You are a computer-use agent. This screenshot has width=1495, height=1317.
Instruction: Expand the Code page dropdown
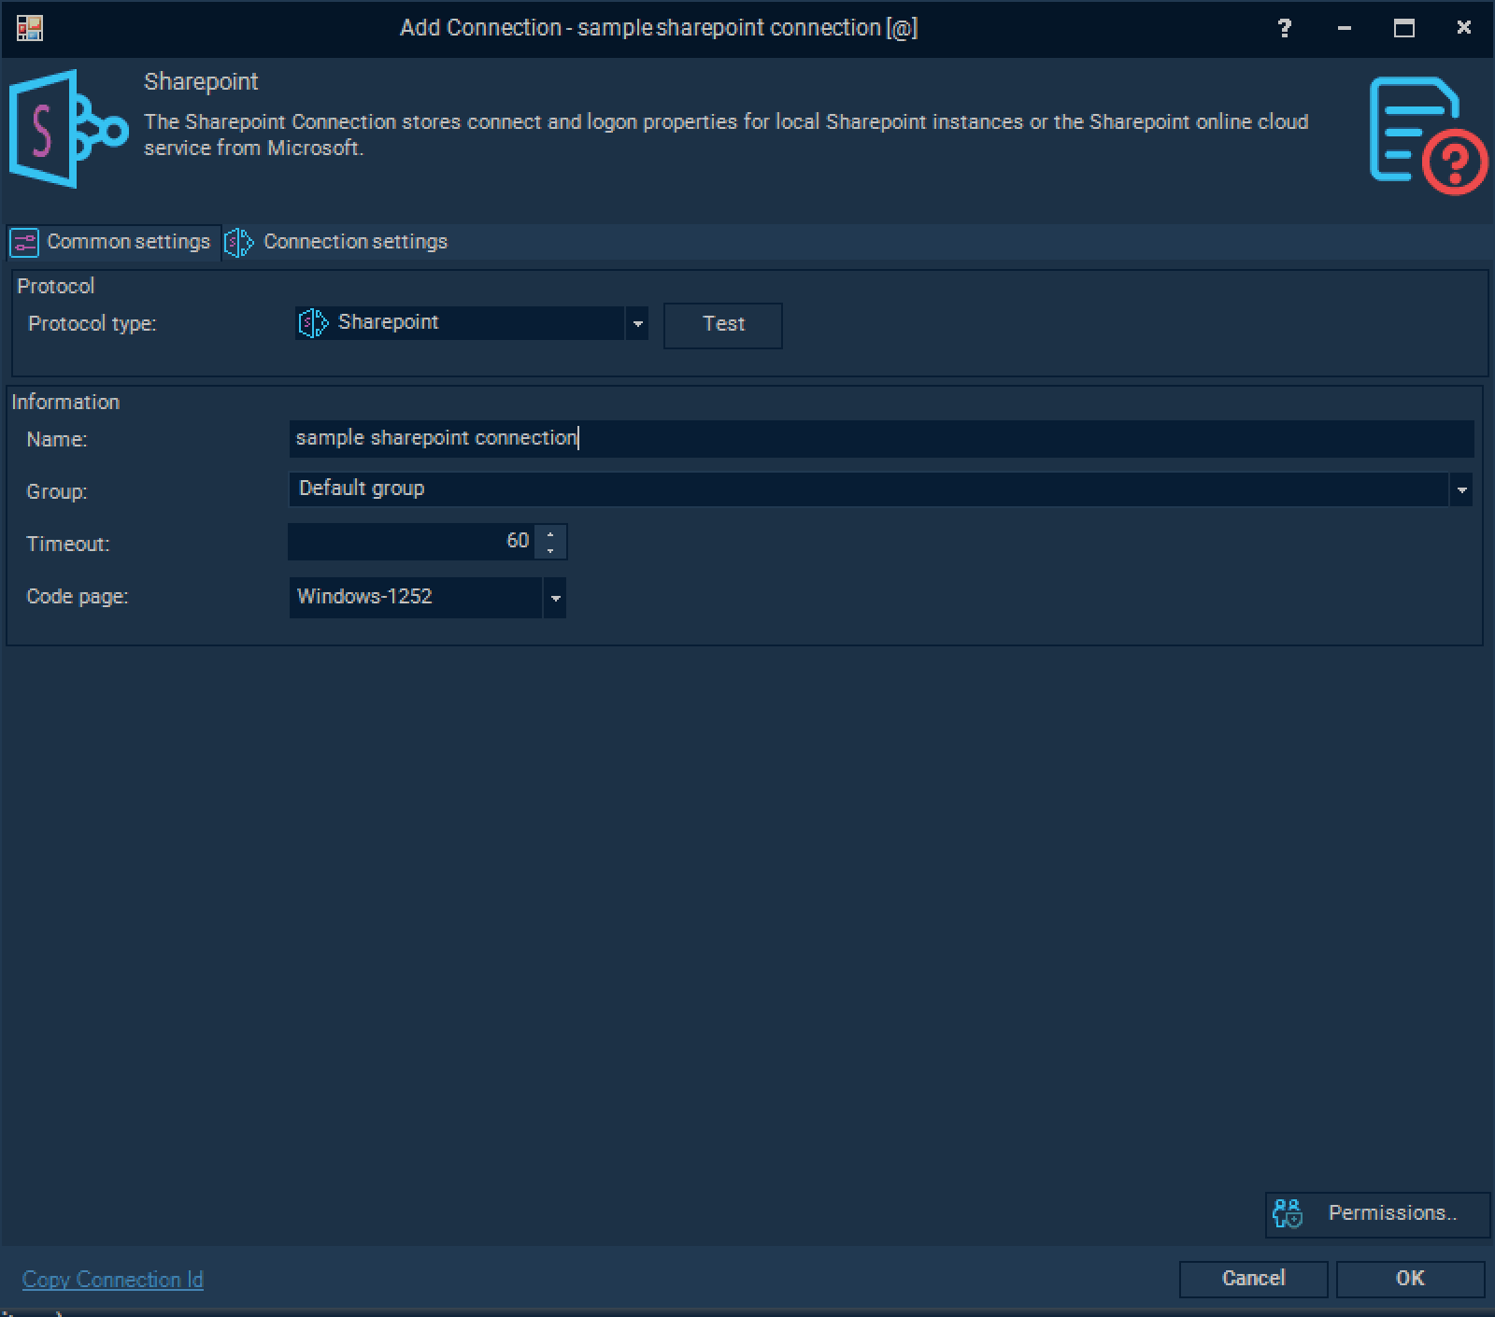(555, 598)
